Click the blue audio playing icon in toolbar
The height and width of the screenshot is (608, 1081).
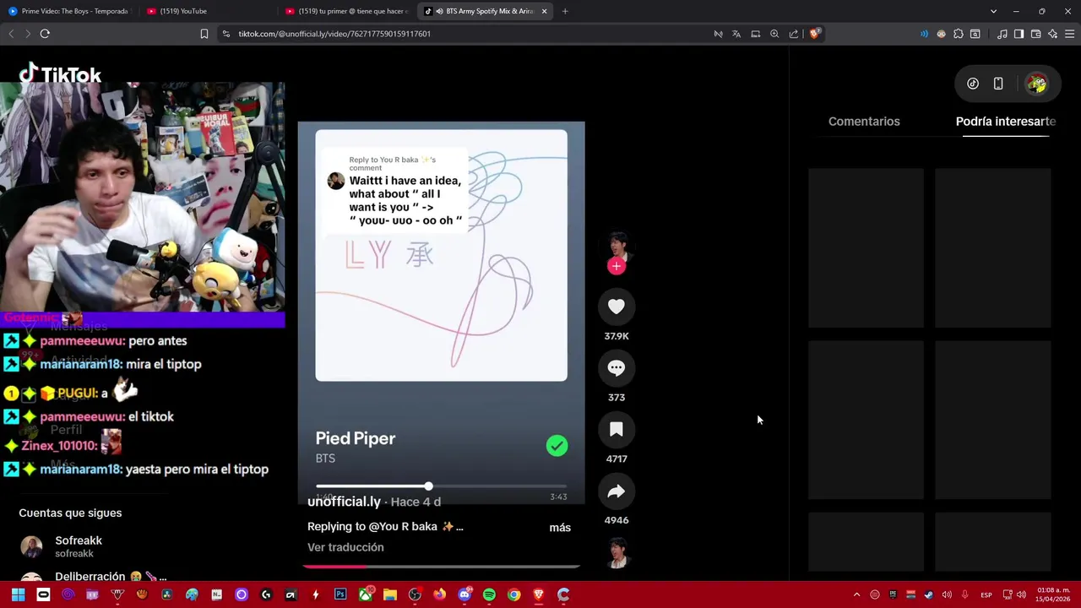(x=924, y=34)
